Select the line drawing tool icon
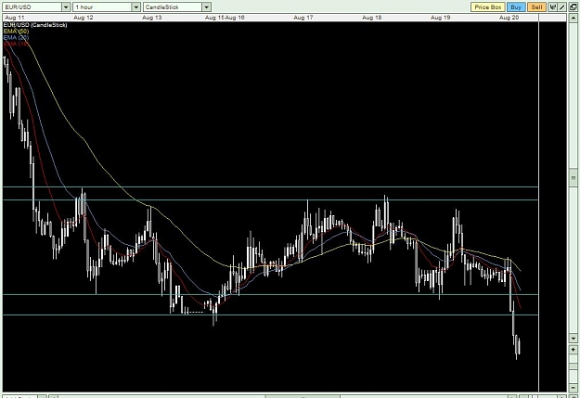Image resolution: width=580 pixels, height=398 pixels. pos(561,7)
